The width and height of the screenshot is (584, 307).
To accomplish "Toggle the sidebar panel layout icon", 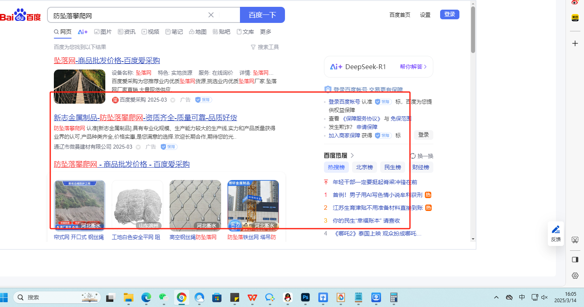I will click(575, 260).
